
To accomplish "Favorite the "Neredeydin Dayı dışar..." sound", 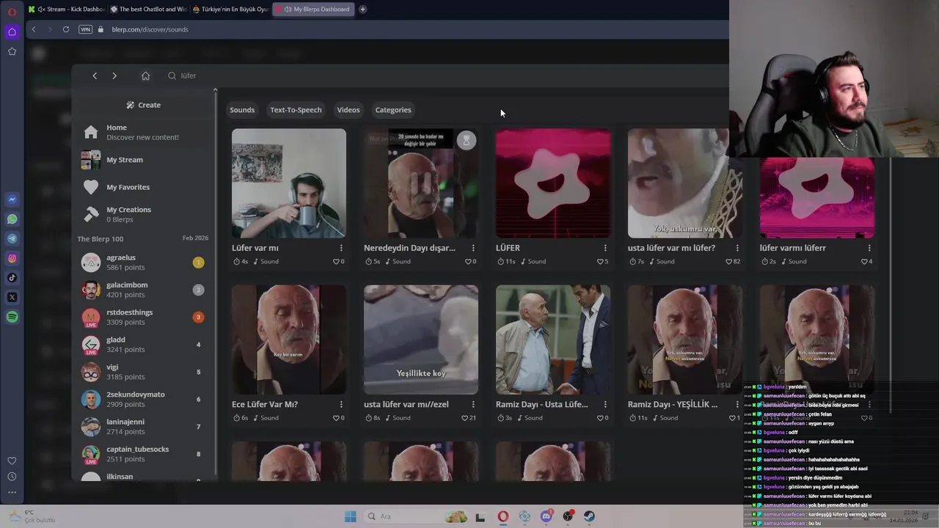I will pos(468,262).
